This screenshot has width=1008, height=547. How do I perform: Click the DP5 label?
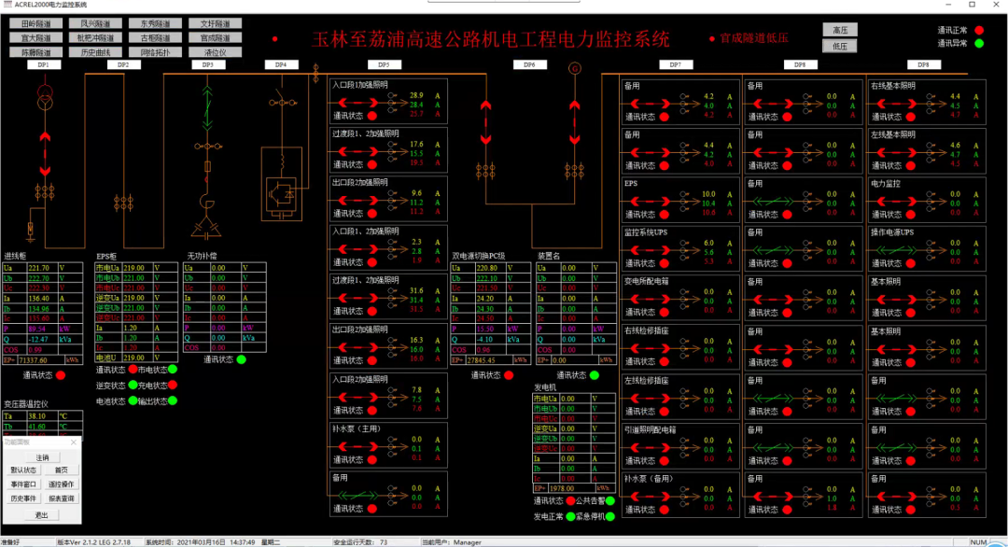[385, 65]
